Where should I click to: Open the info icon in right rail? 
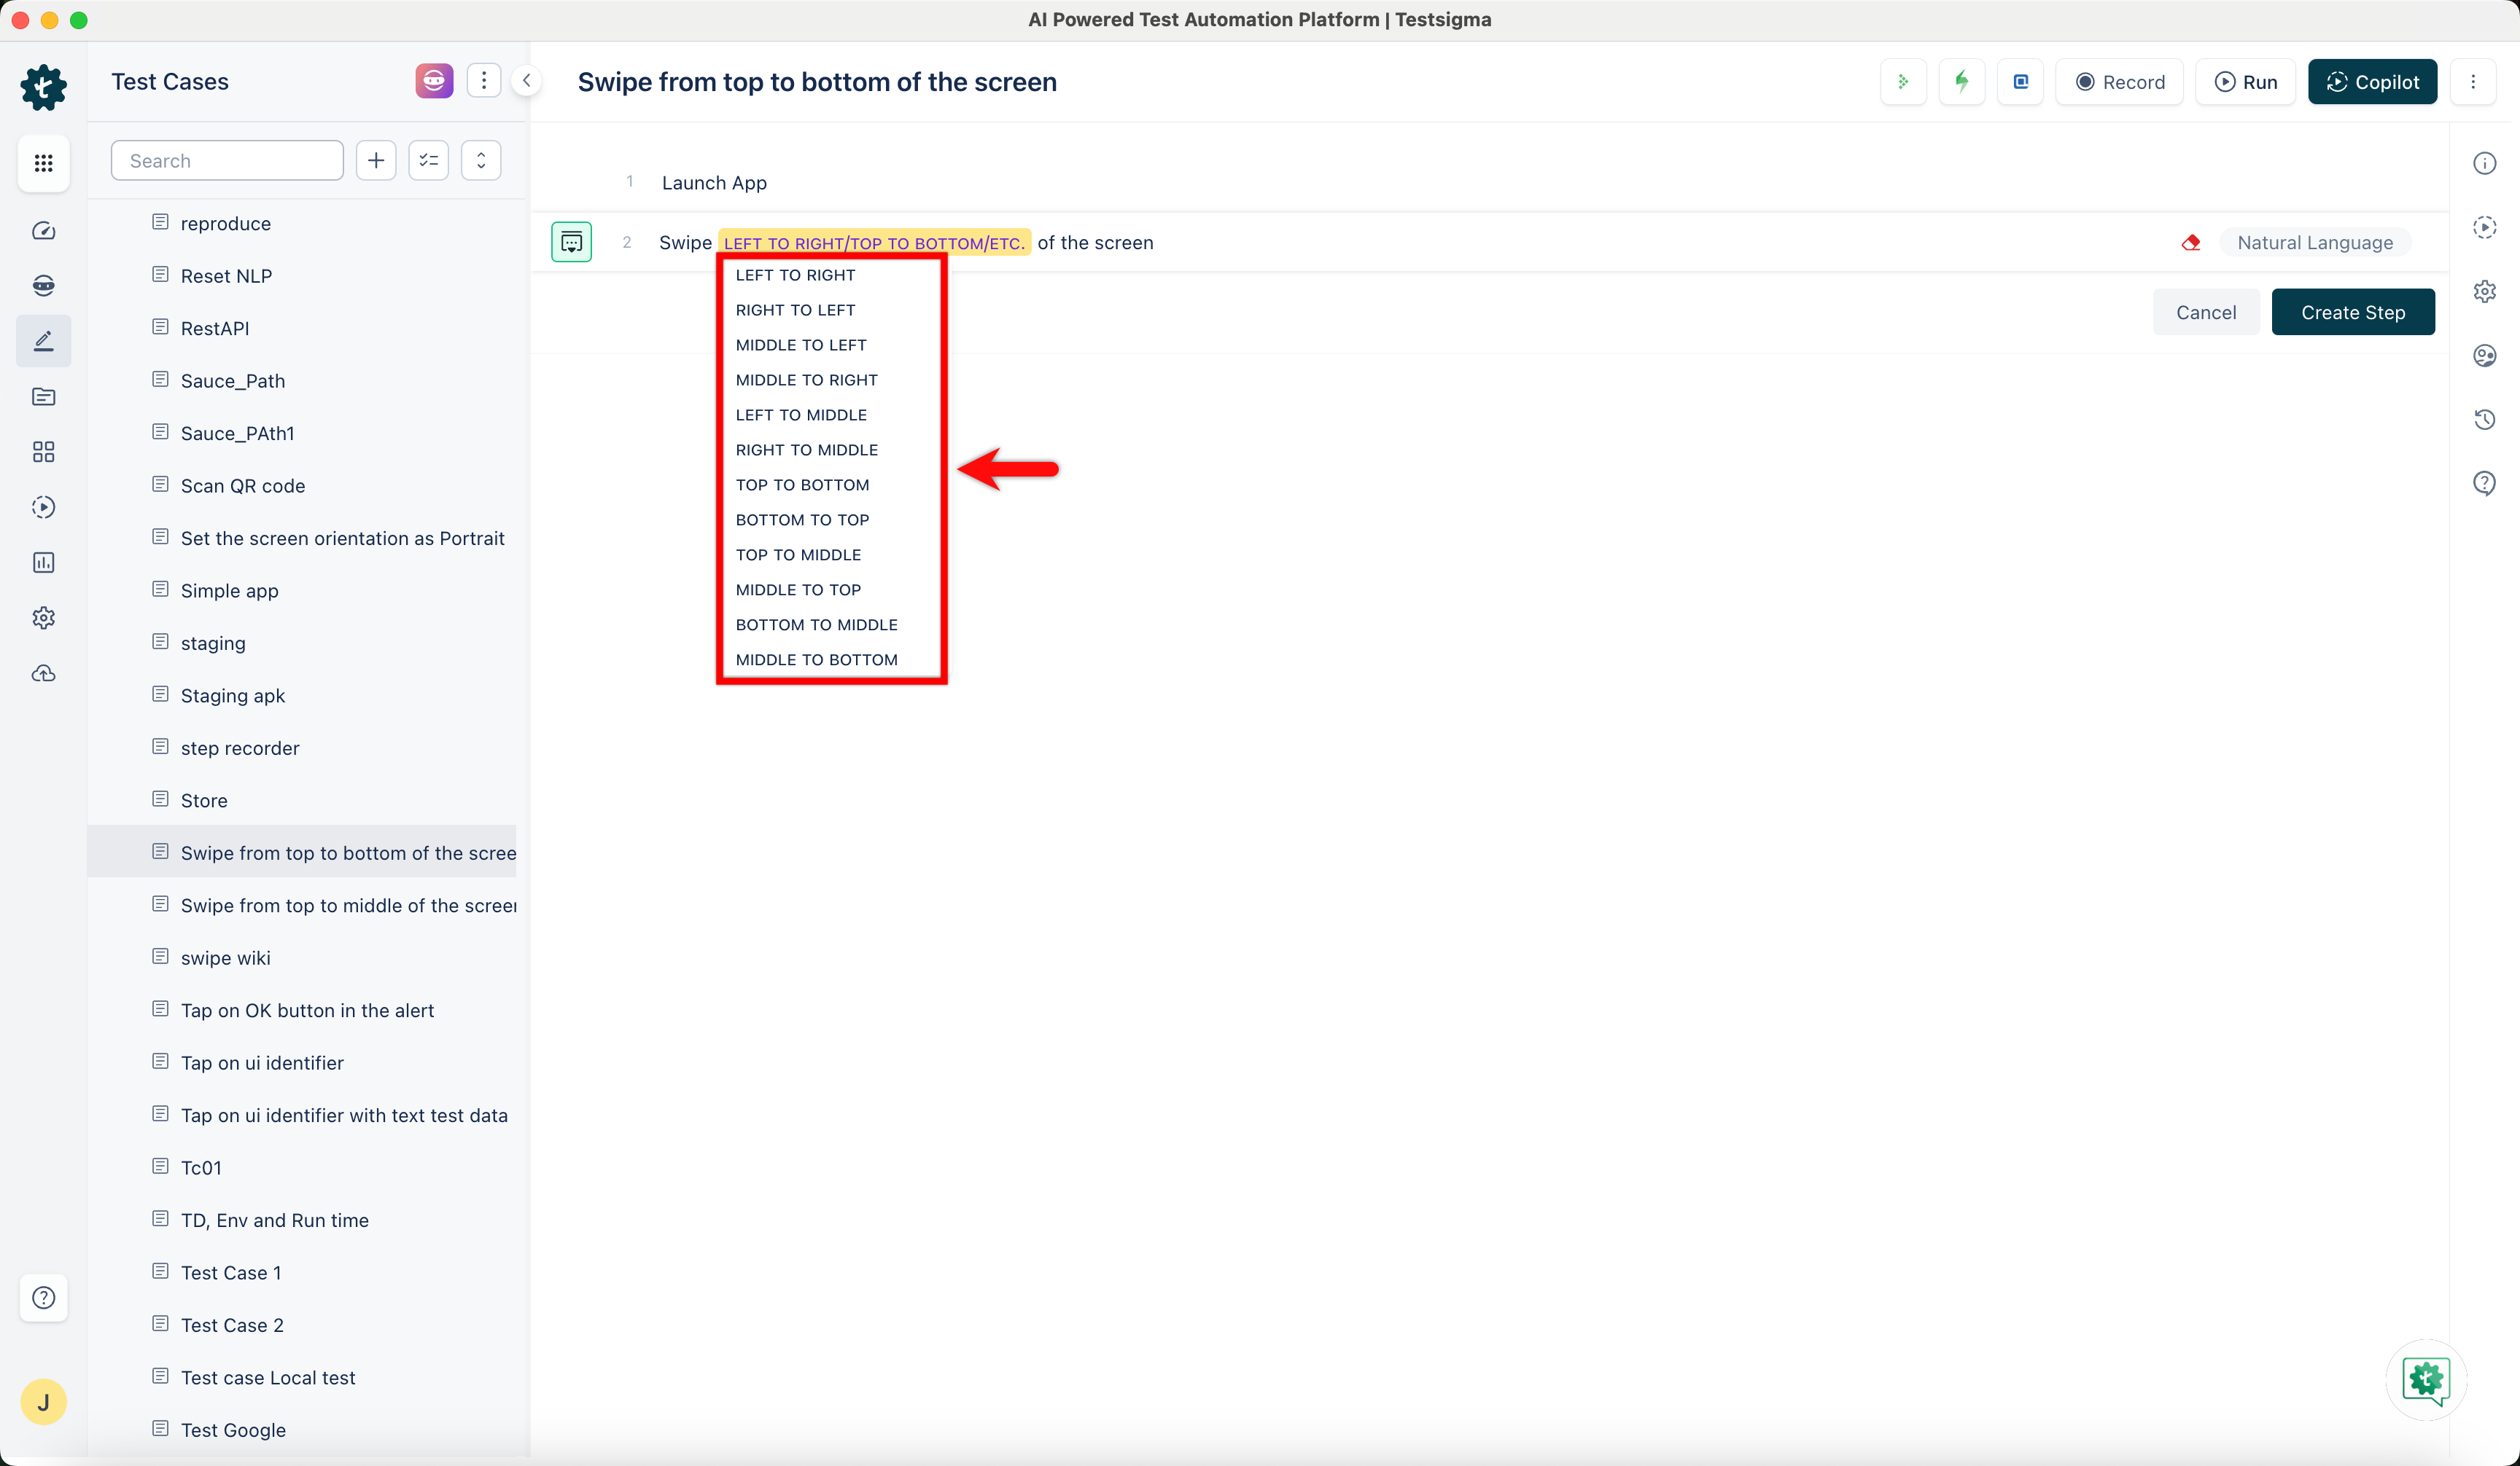(2485, 163)
